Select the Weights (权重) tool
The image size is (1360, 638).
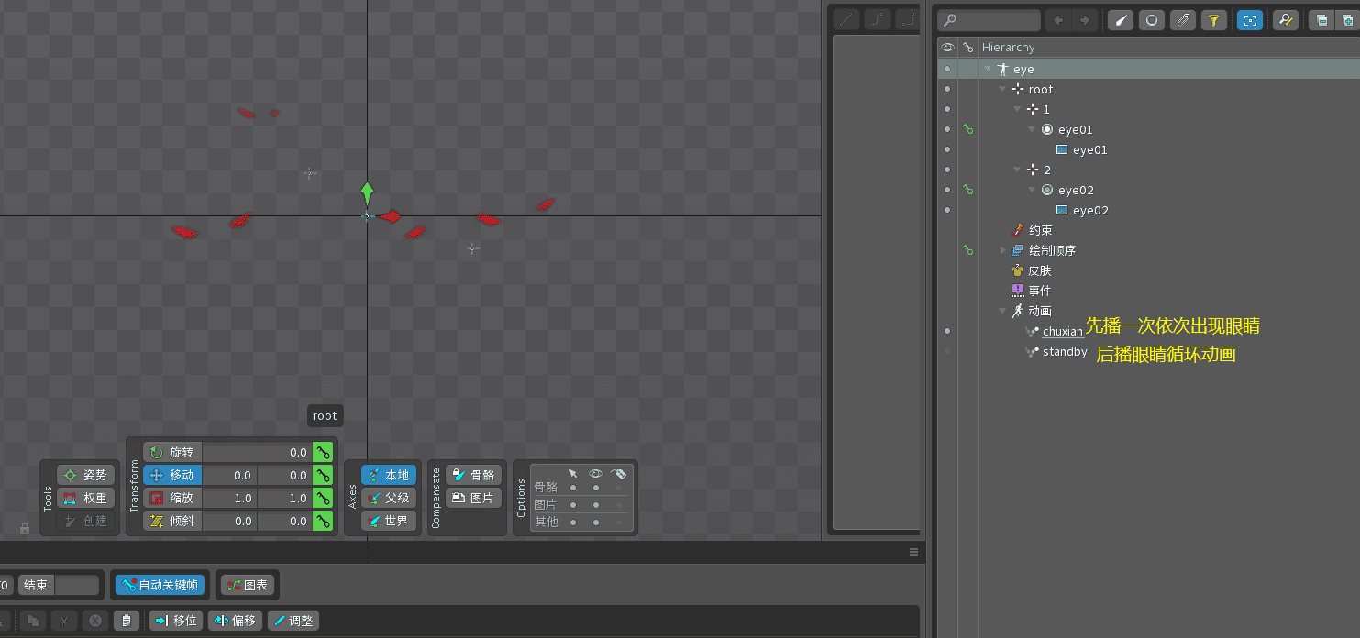click(86, 498)
